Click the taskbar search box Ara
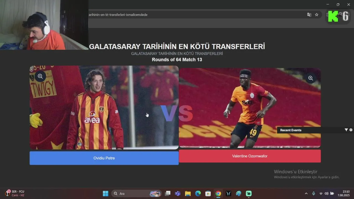354x199 pixels. (137, 193)
